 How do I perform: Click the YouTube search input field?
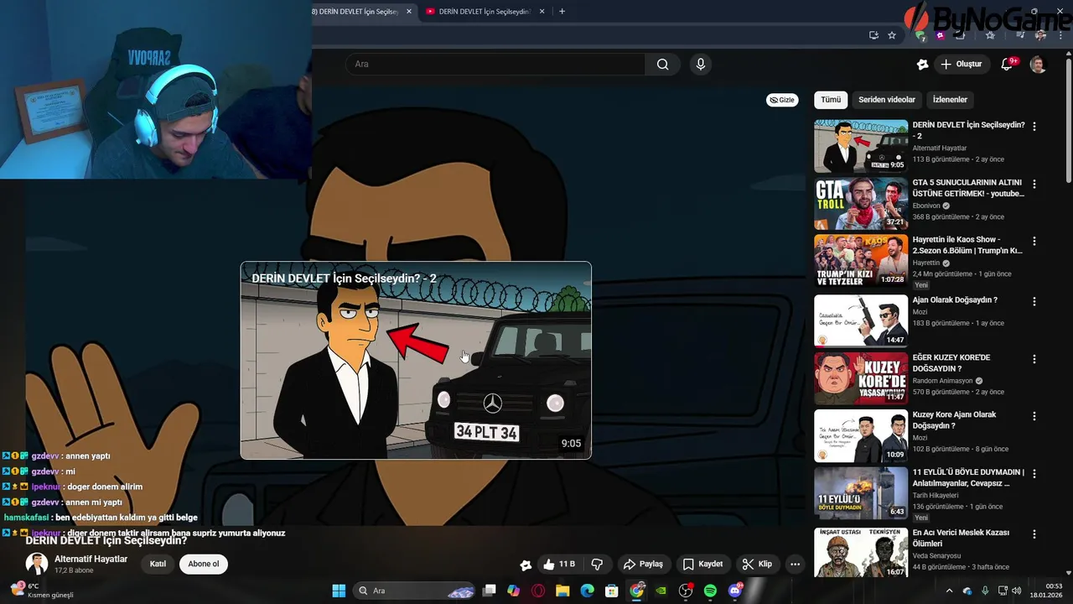tap(495, 64)
